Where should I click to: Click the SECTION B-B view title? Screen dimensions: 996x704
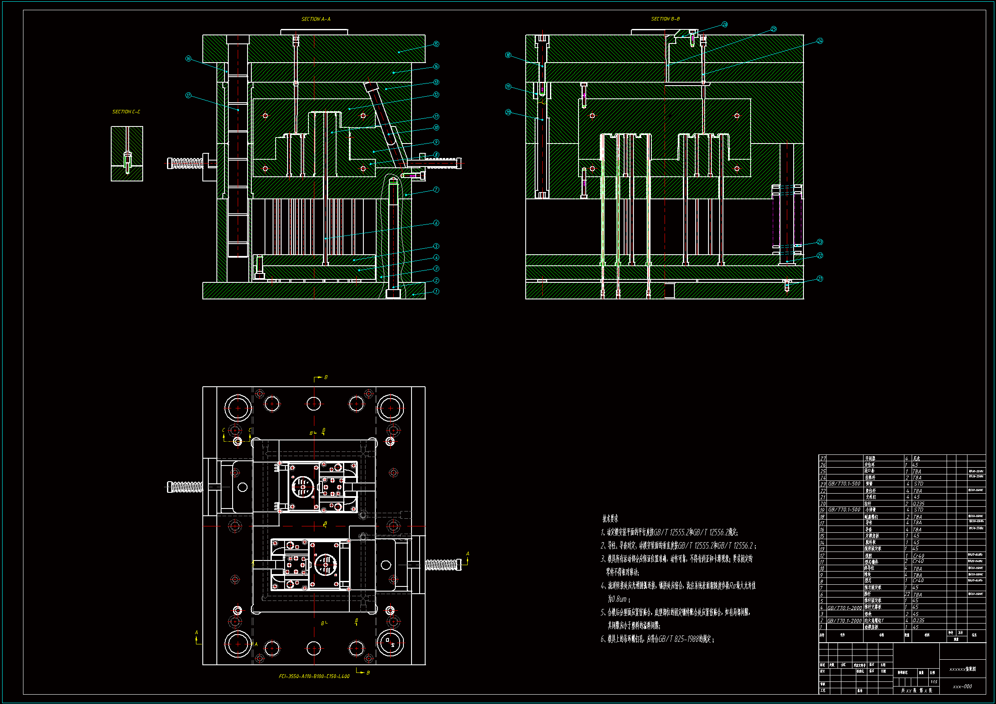[665, 19]
